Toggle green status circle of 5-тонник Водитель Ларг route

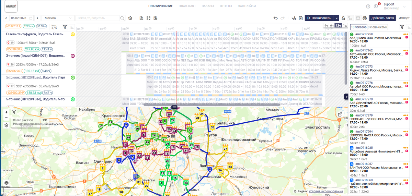(73, 77)
